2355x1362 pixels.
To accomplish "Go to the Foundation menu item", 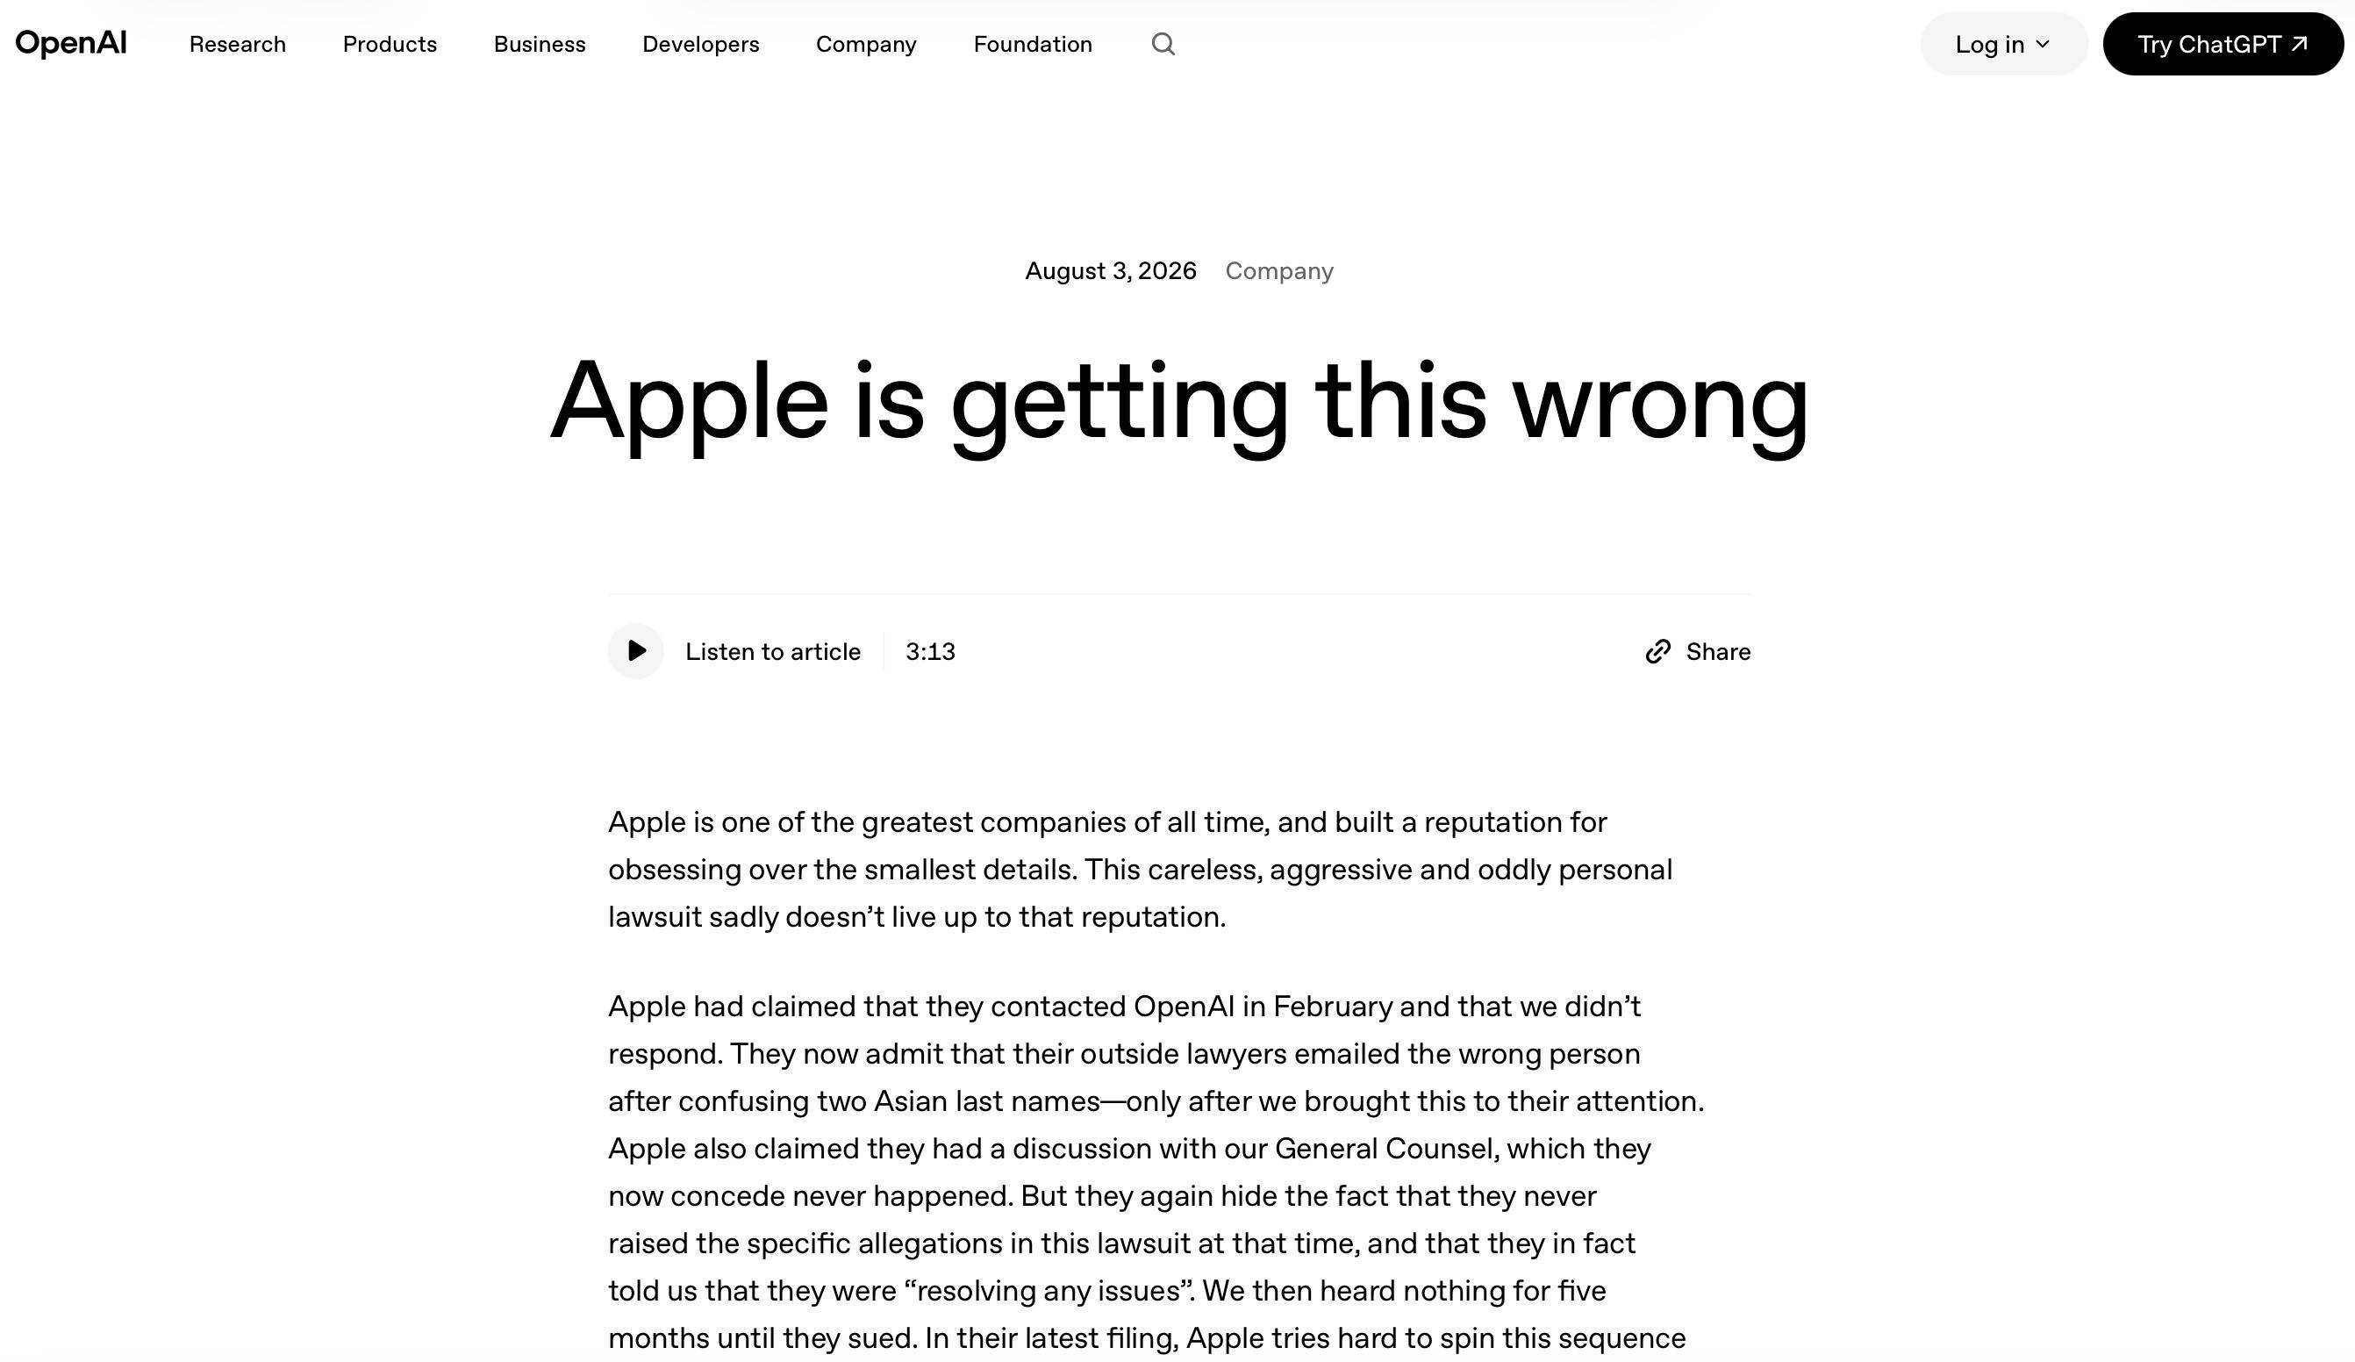I will (1033, 44).
